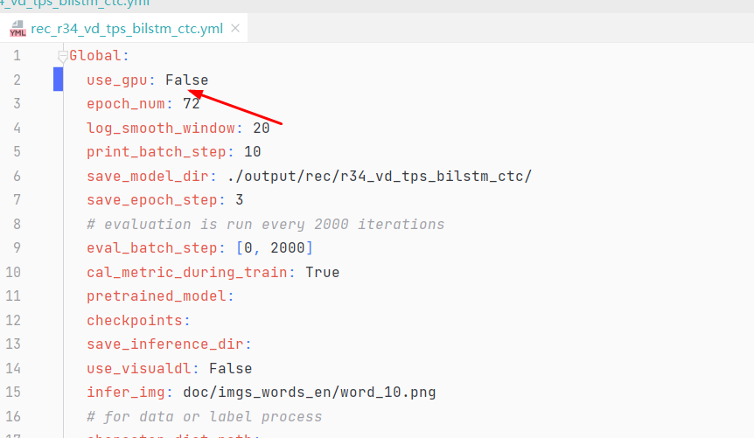Click line number 1 in the gutter
Screen dimensions: 754x438
(17, 56)
